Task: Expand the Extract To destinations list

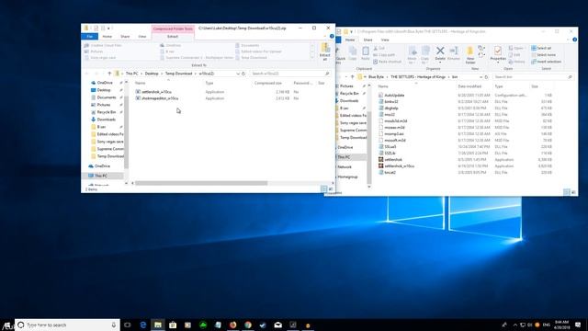Action: pos(312,57)
